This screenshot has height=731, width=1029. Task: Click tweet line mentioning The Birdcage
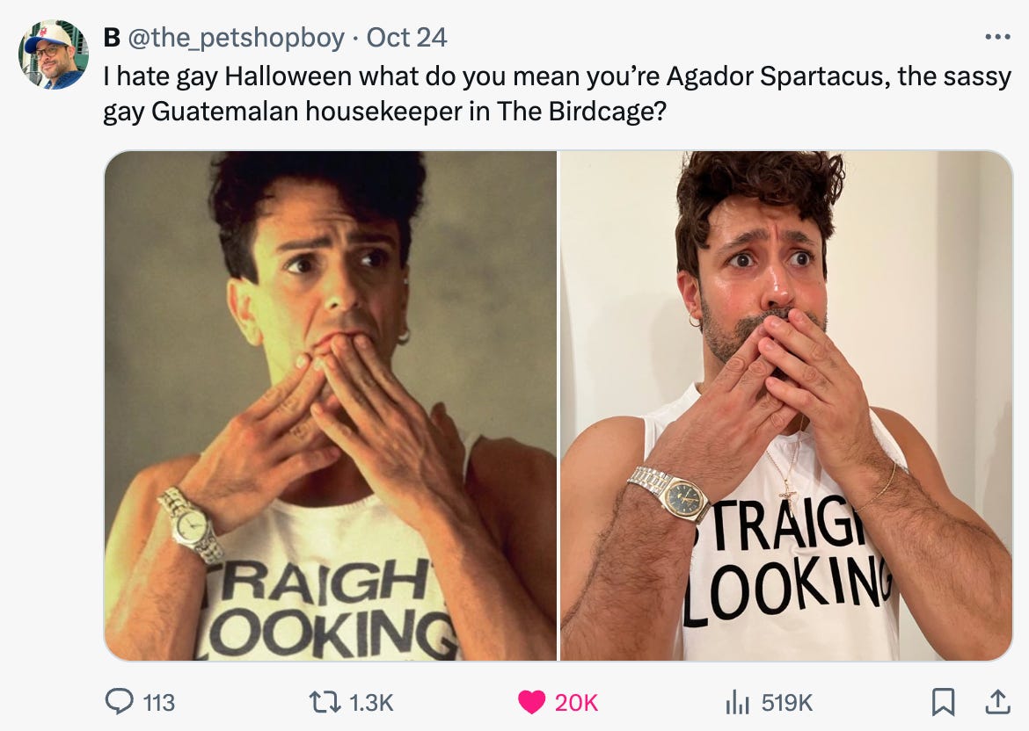384,112
